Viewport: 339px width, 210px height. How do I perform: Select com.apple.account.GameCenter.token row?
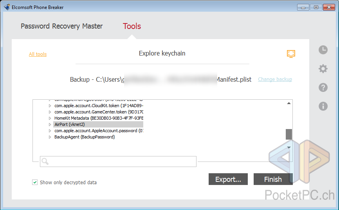99,112
